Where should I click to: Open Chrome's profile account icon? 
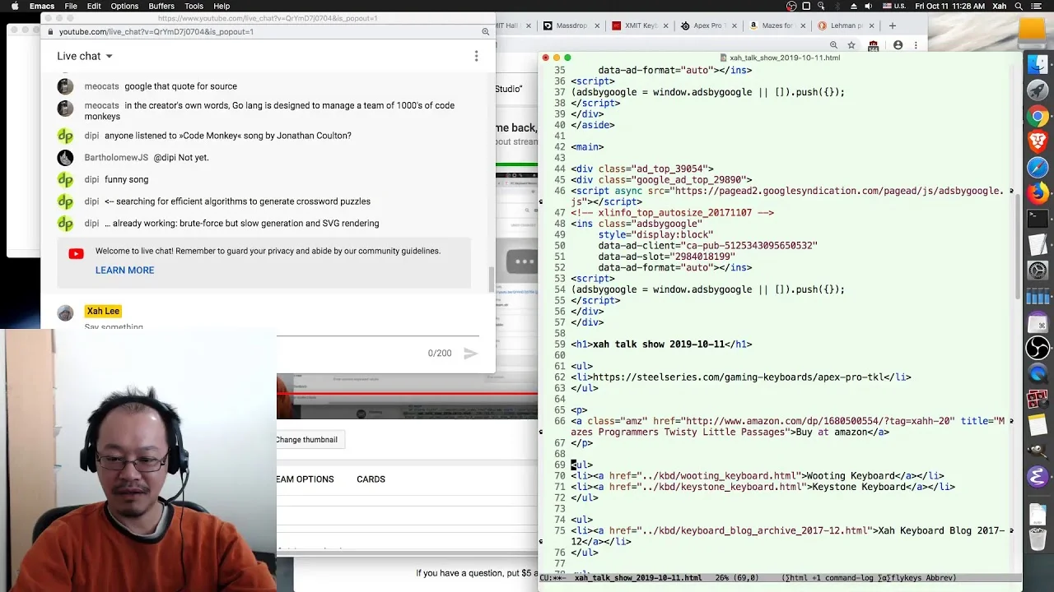tap(898, 45)
